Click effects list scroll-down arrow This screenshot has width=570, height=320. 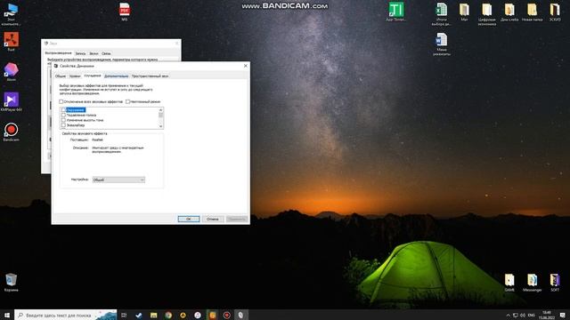coord(160,126)
